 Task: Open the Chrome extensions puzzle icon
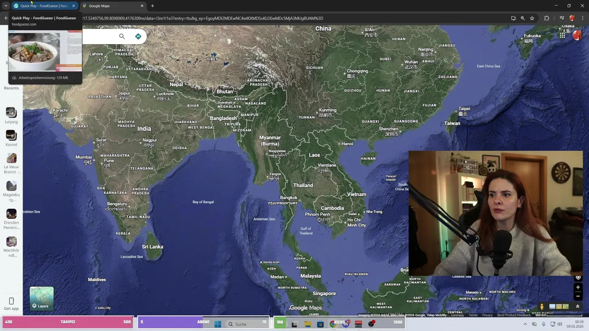coord(547,18)
